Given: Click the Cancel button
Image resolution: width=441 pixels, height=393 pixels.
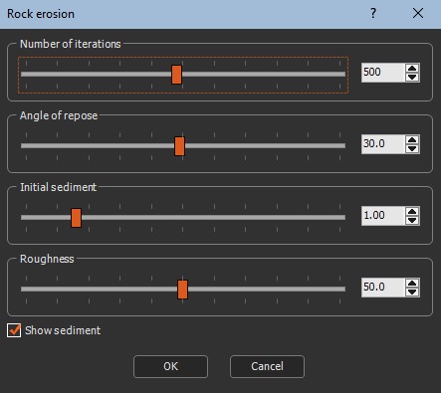Looking at the screenshot, I should coord(267,366).
